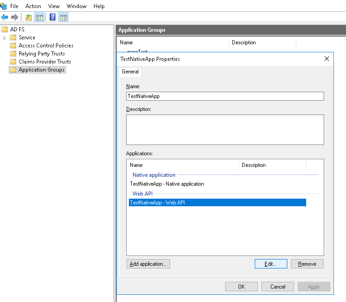Click the gray Forward arrow in toolbar
This screenshot has width=346, height=302.
pos(15,17)
